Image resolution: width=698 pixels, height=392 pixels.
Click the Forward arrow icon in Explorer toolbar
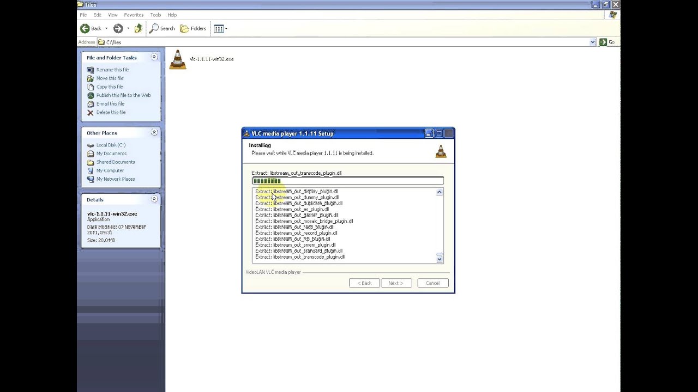point(118,28)
